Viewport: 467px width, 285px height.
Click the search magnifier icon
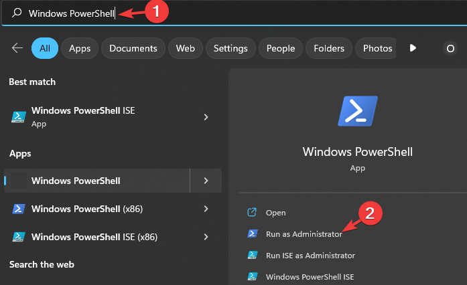click(17, 13)
